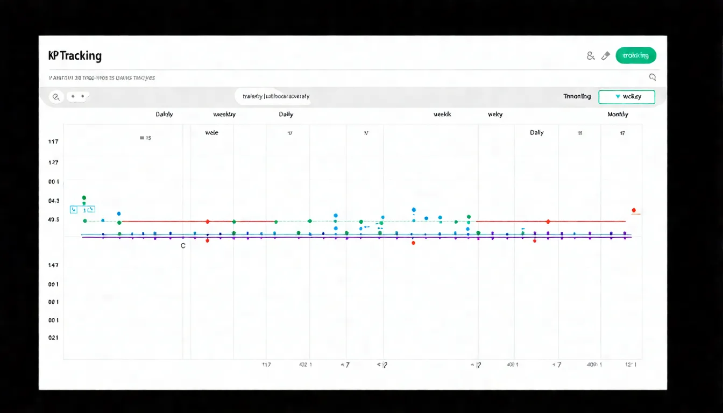Click the Daily column header inside the chart
Image resolution: width=723 pixels, height=413 pixels.
tap(536, 133)
